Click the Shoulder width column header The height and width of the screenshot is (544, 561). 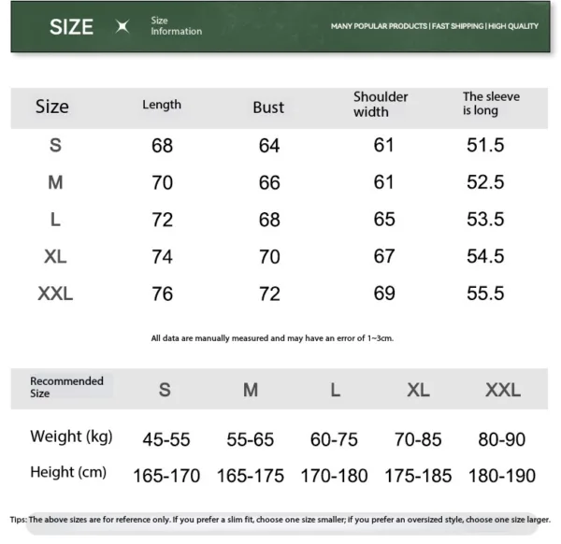click(381, 104)
